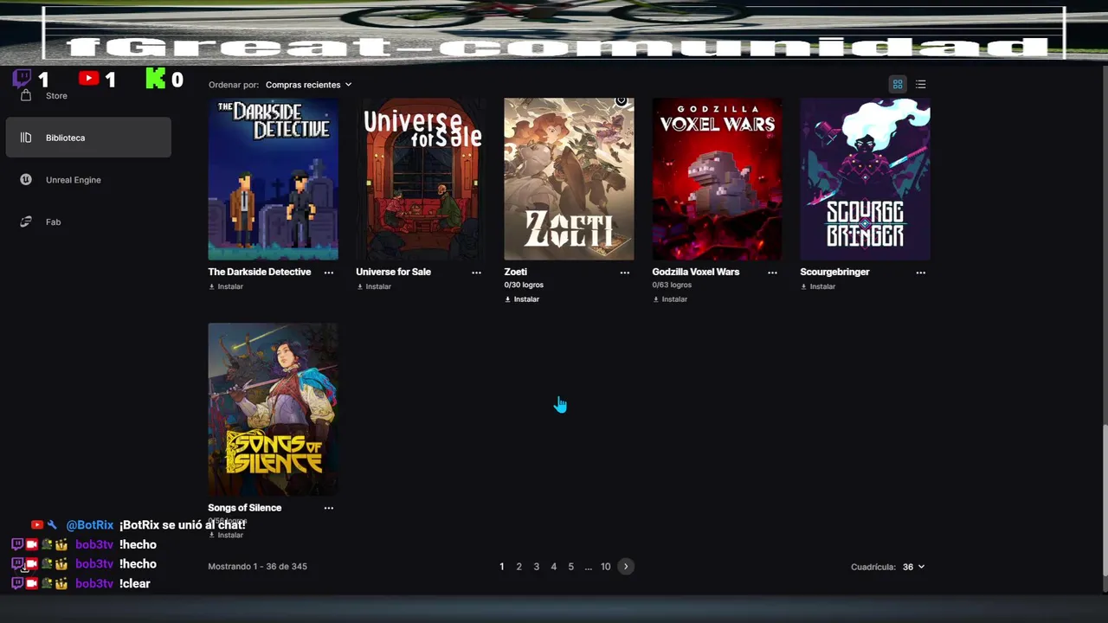Install Zoeti
The width and height of the screenshot is (1108, 623).
(522, 299)
